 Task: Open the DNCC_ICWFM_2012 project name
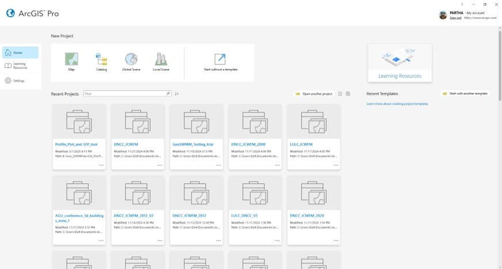[189, 216]
